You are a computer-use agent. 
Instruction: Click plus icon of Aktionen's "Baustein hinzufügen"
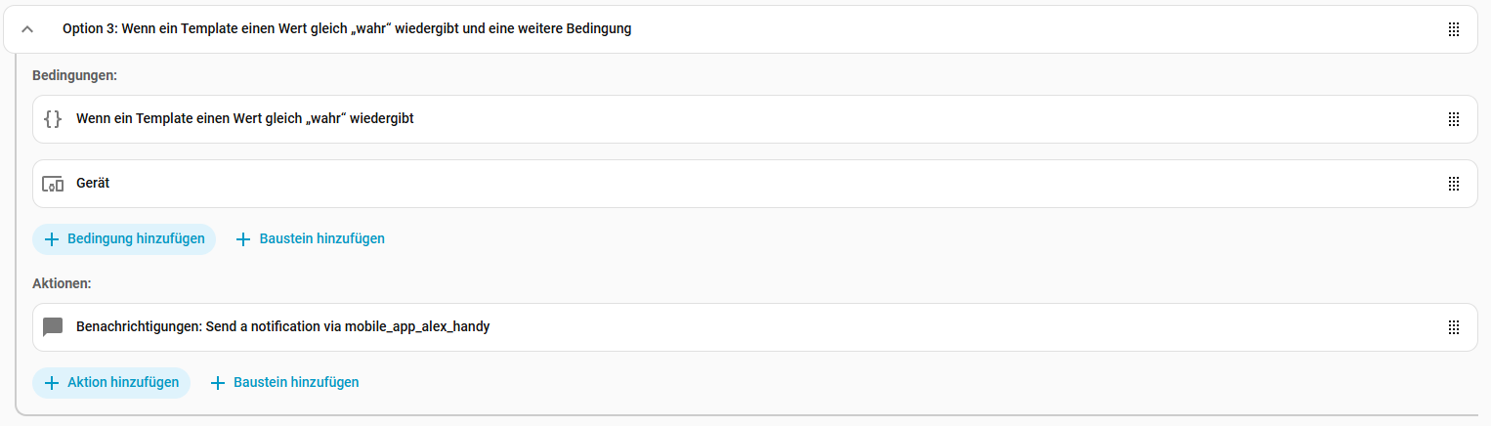(x=218, y=383)
